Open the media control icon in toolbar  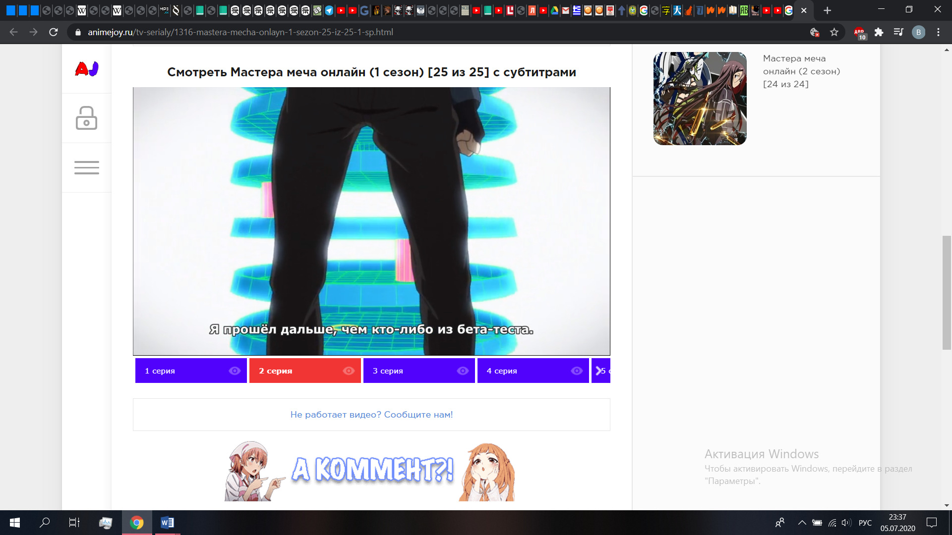pyautogui.click(x=898, y=32)
